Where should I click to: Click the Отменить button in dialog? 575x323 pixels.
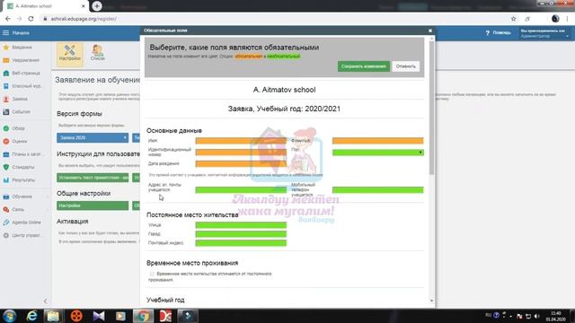pos(405,66)
